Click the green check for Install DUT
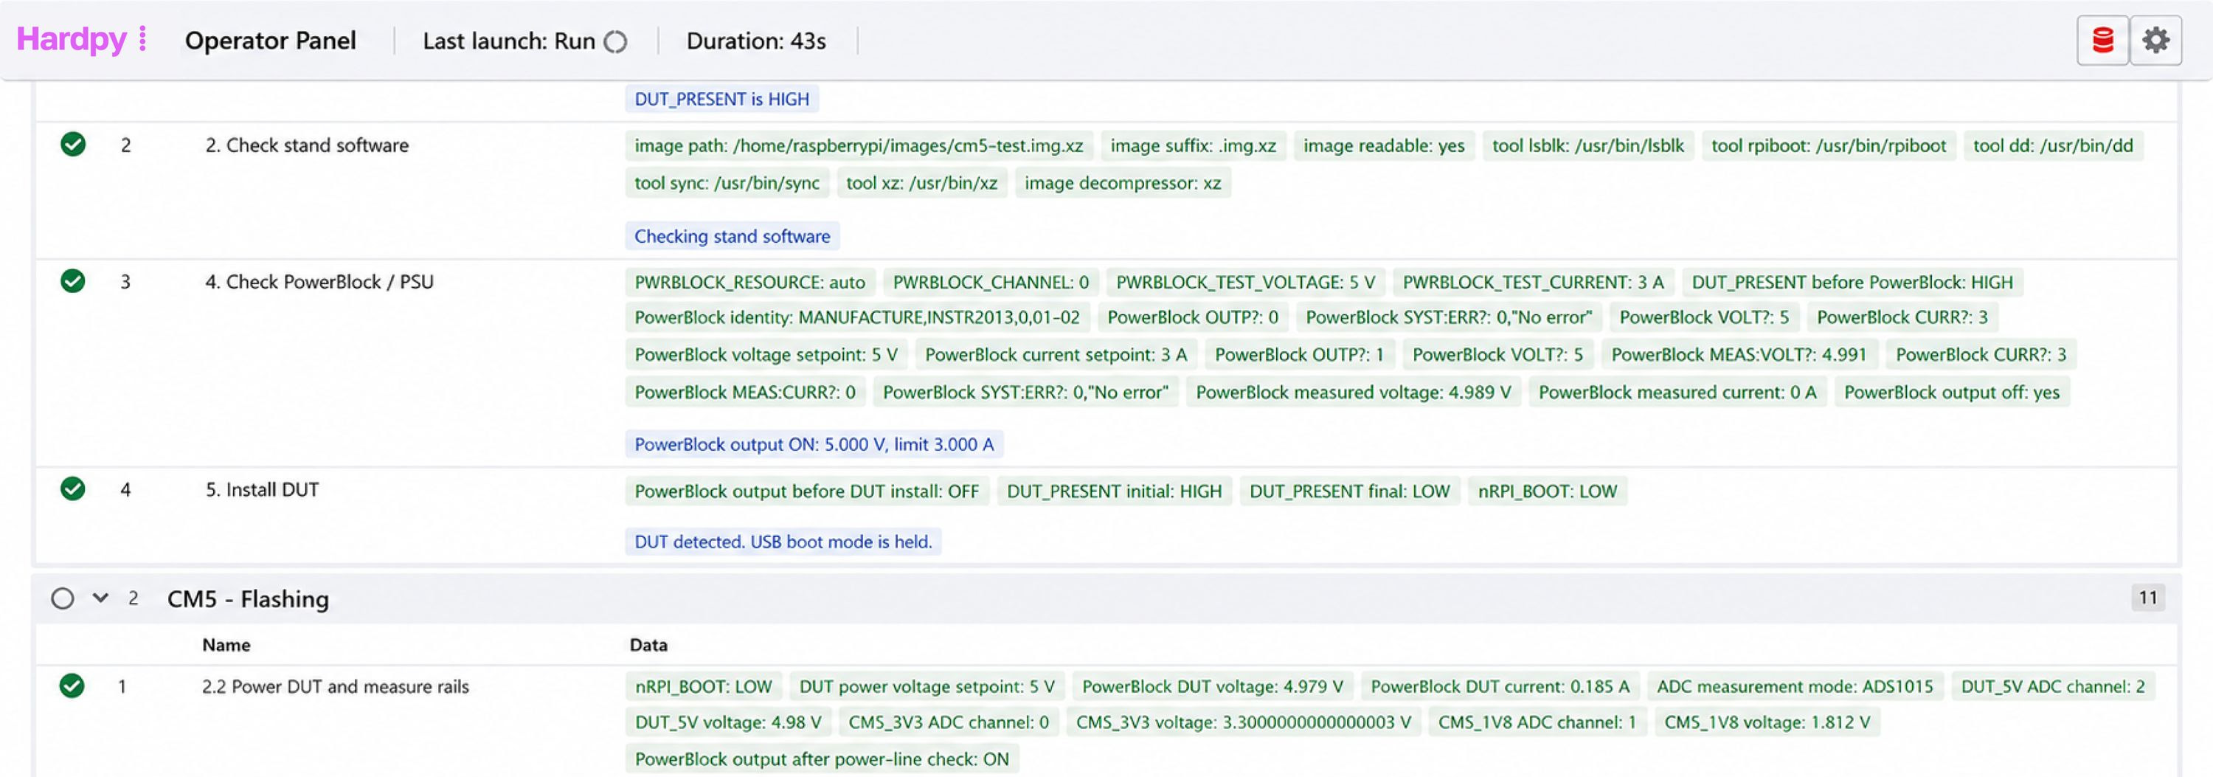The width and height of the screenshot is (2213, 777). pos(73,489)
